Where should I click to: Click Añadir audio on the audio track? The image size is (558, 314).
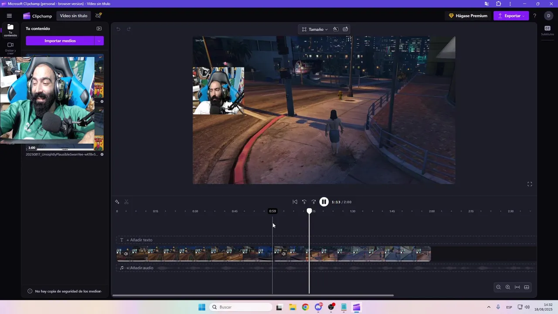140,268
